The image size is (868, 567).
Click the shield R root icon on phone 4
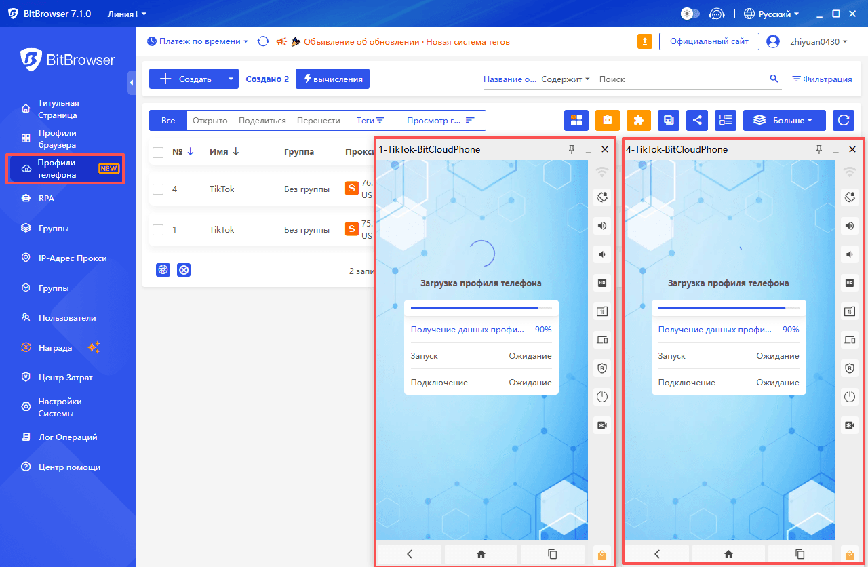850,368
